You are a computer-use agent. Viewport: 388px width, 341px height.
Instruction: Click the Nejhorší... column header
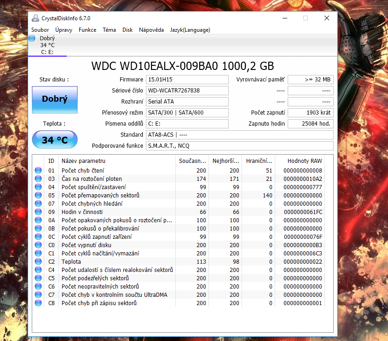tap(226, 161)
